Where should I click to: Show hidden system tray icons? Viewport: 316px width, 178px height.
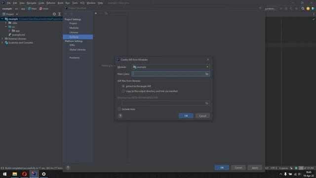[281, 174]
